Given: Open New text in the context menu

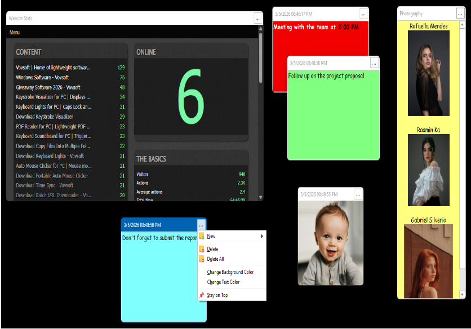Looking at the screenshot, I should (x=211, y=236).
